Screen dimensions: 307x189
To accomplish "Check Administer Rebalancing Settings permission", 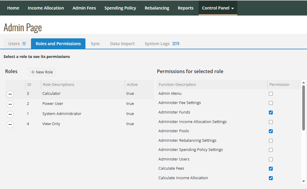I will 271,141.
